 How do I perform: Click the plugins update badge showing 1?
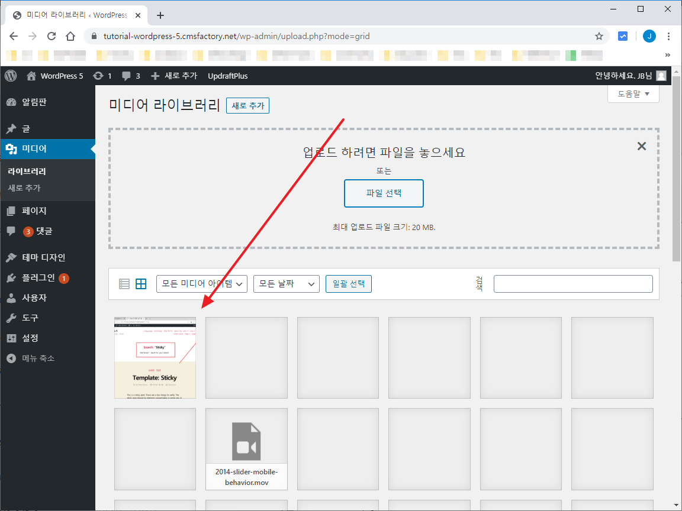64,278
